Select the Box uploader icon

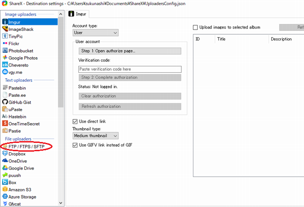coord(5,182)
